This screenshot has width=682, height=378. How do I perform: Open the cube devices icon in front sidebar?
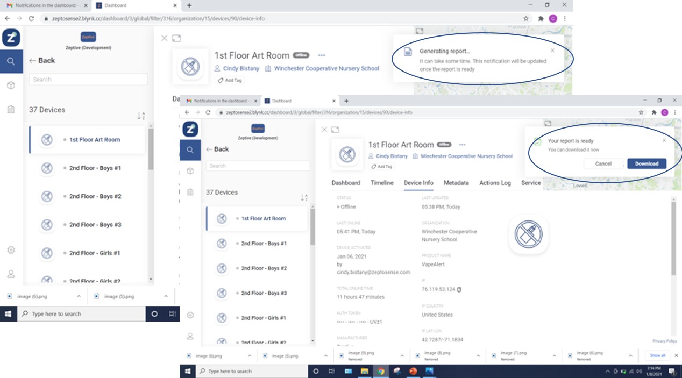point(190,171)
